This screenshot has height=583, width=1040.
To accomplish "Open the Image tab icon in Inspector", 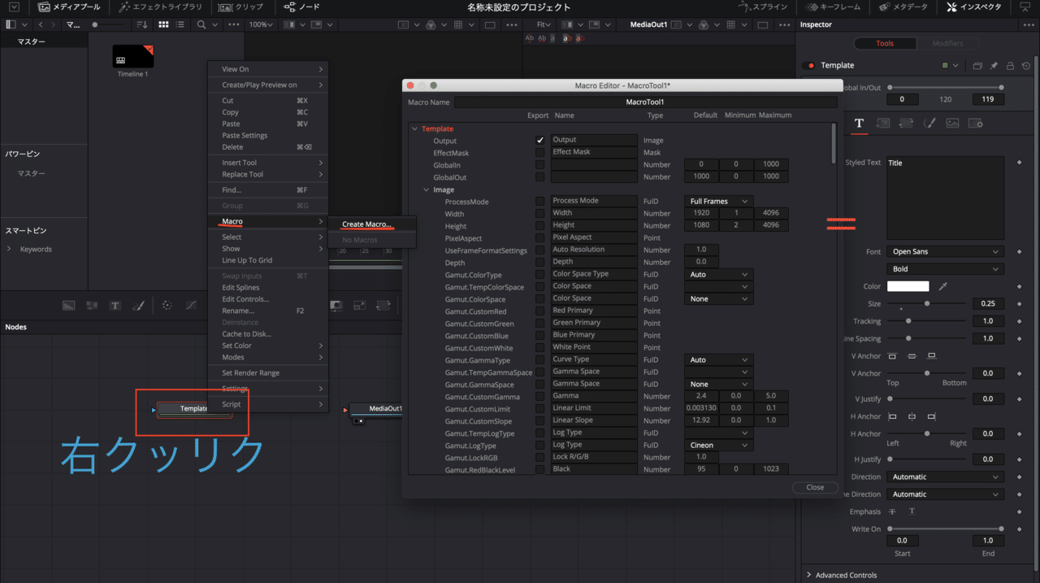I will [x=952, y=123].
